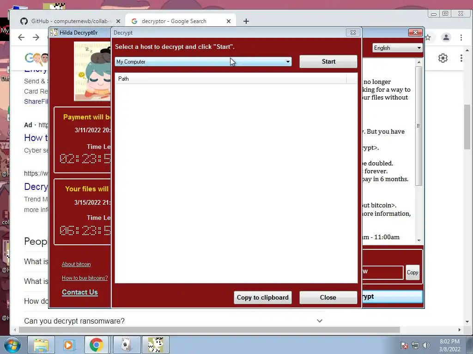Close the decryptor Google Search tab
This screenshot has width=473, height=354.
tap(229, 21)
